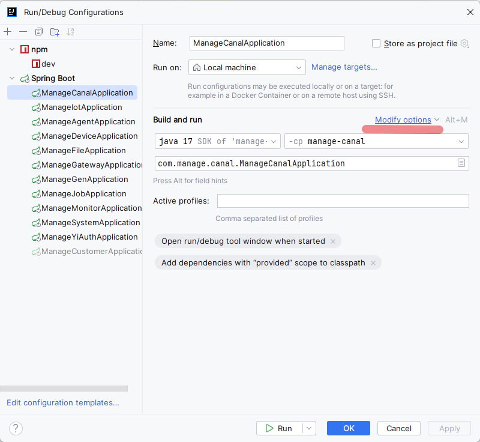The width and height of the screenshot is (480, 442).
Task: Click the Run button
Action: tap(279, 428)
